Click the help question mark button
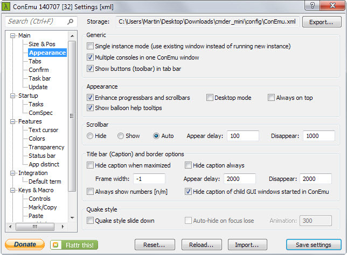This screenshot has width=347, height=255. point(313,5)
